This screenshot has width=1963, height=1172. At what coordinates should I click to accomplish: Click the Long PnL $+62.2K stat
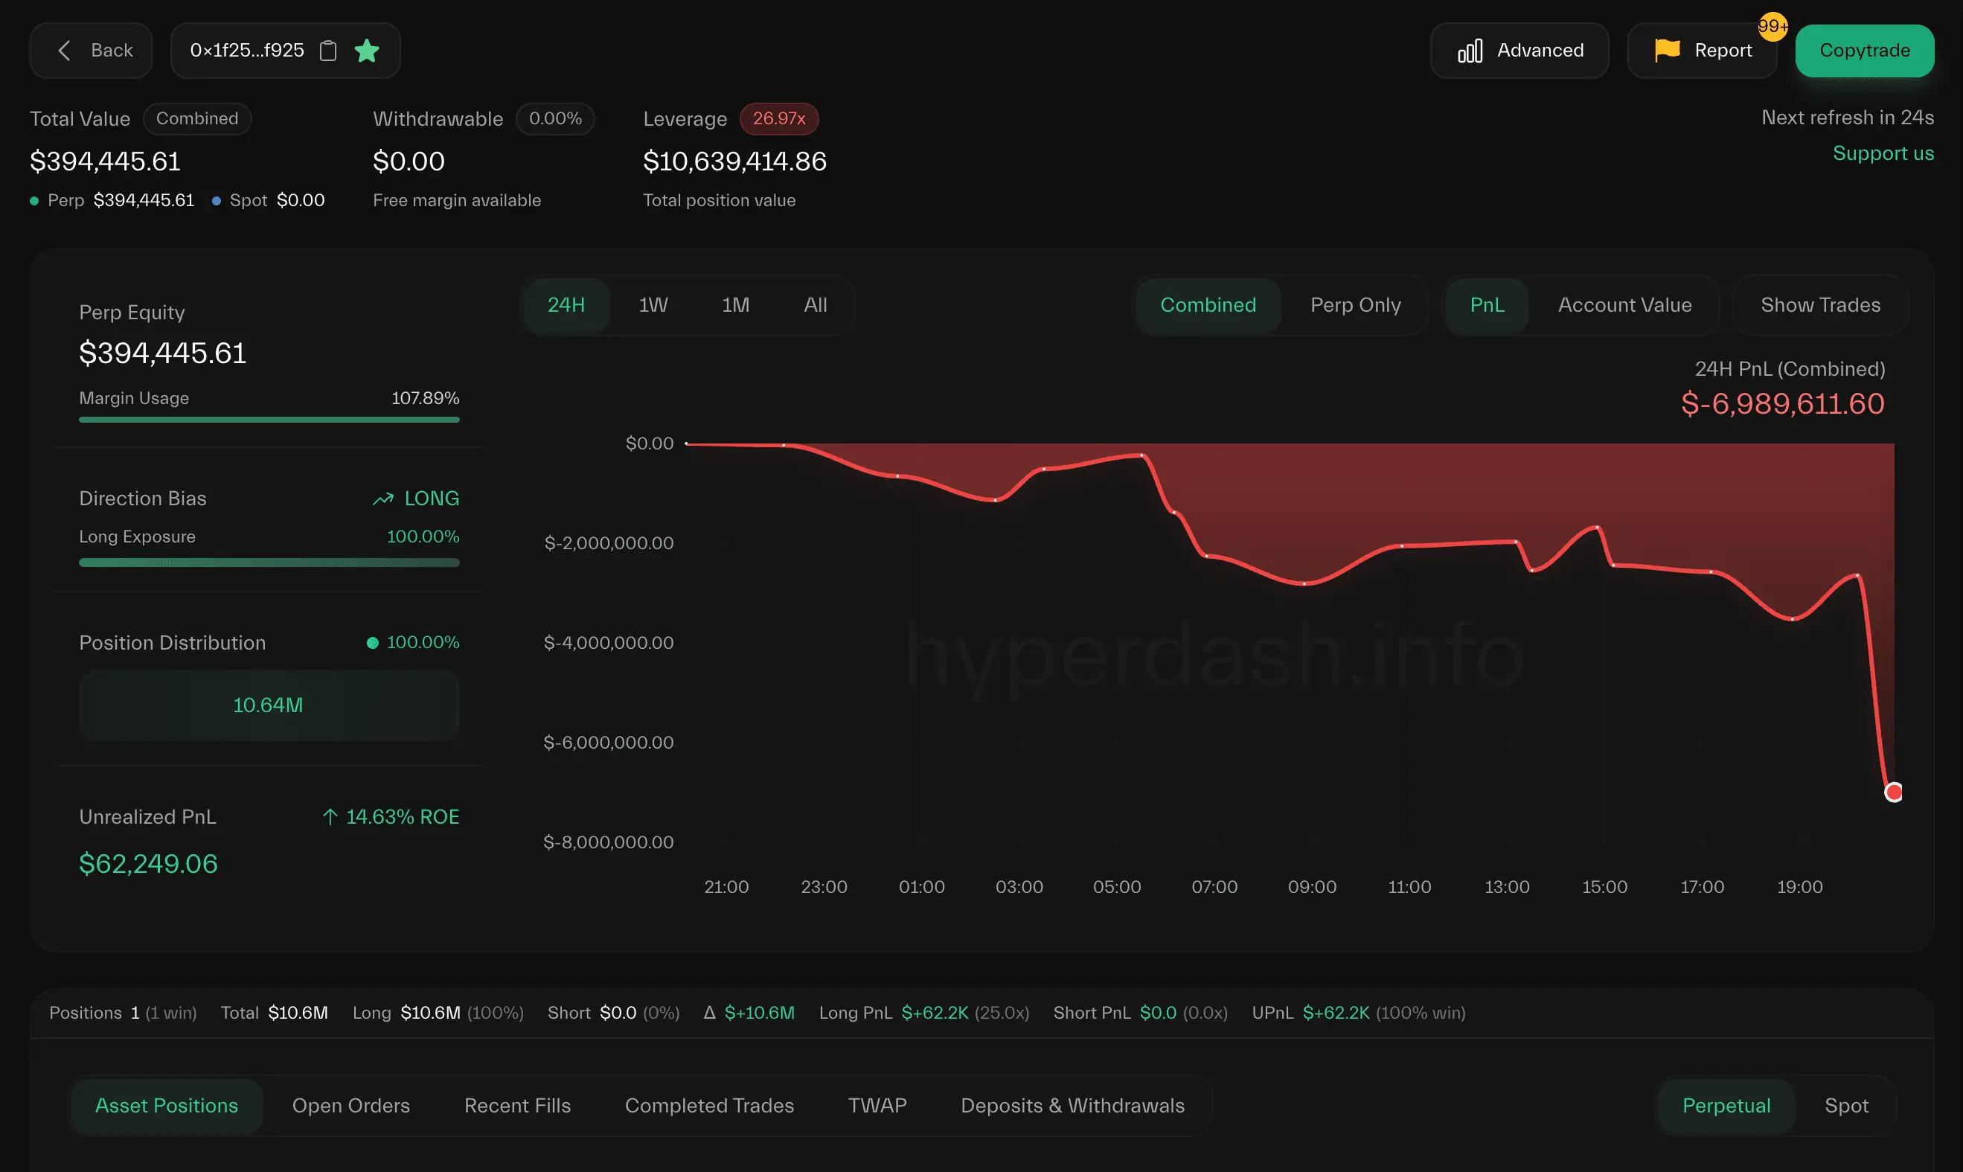coord(924,1013)
